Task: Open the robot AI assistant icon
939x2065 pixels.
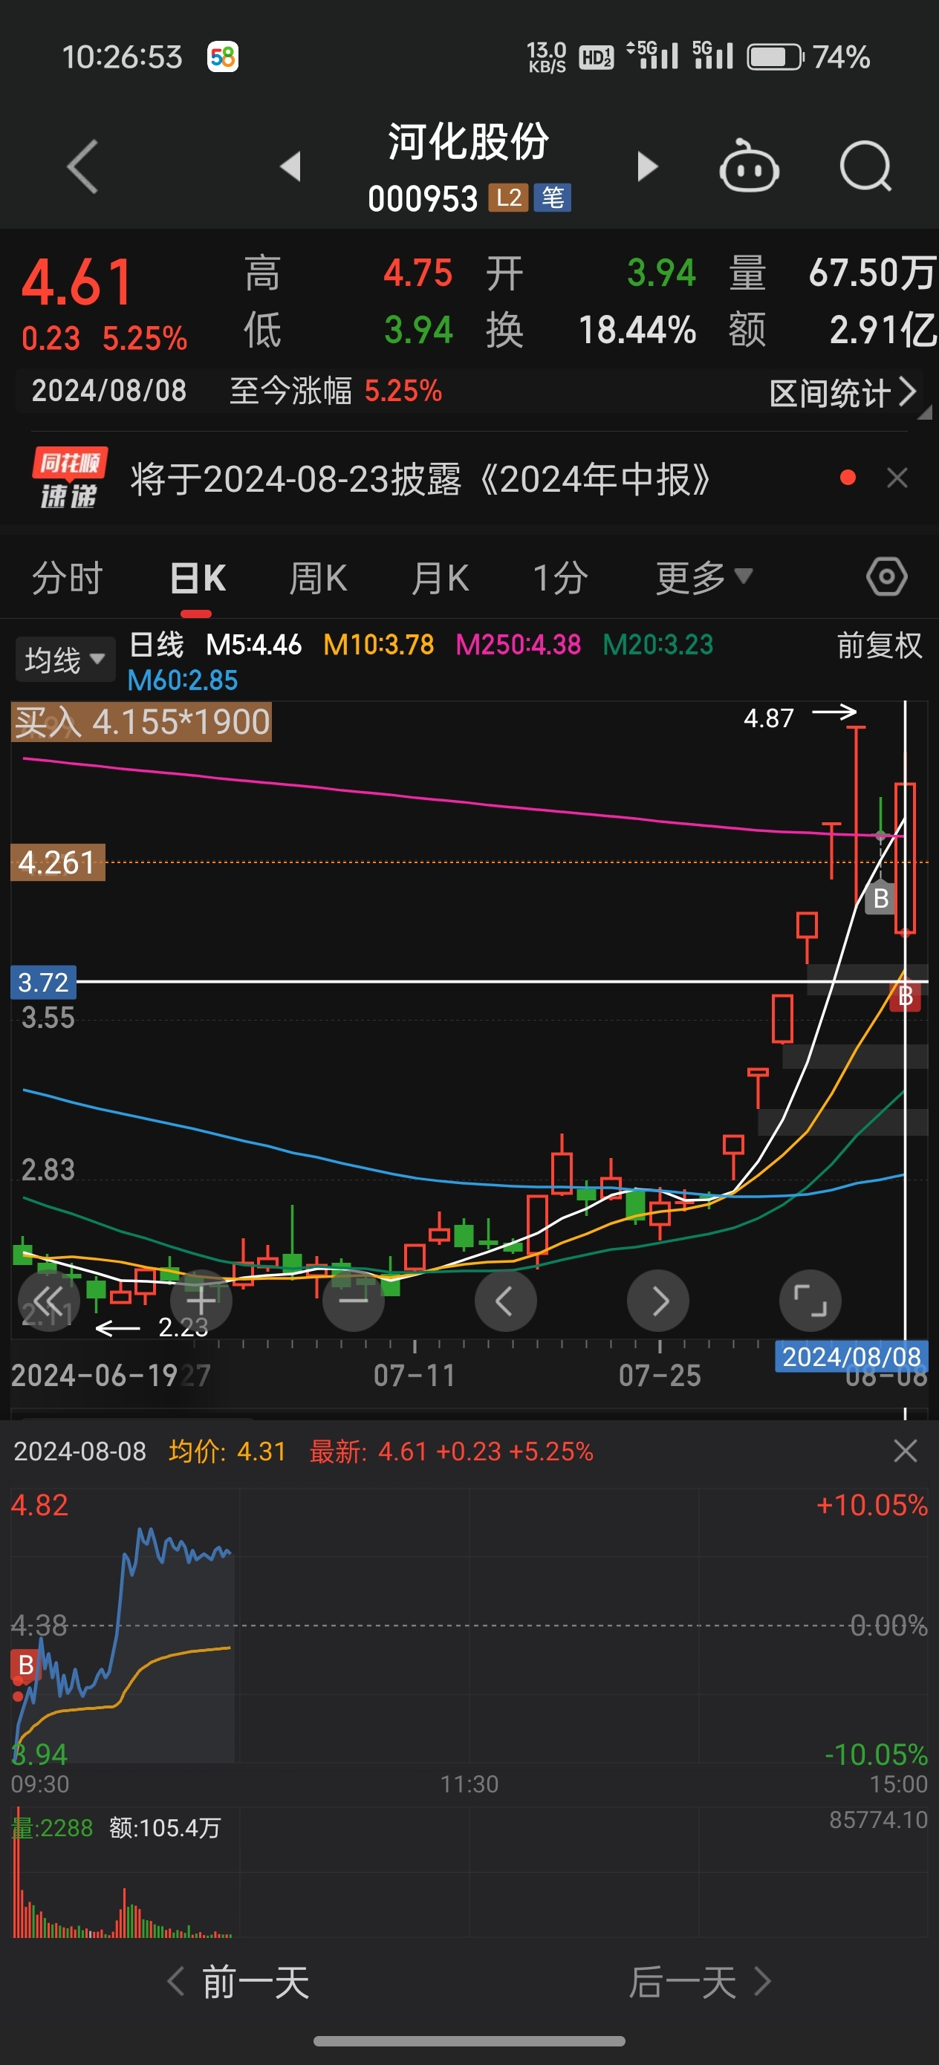Action: pyautogui.click(x=748, y=166)
